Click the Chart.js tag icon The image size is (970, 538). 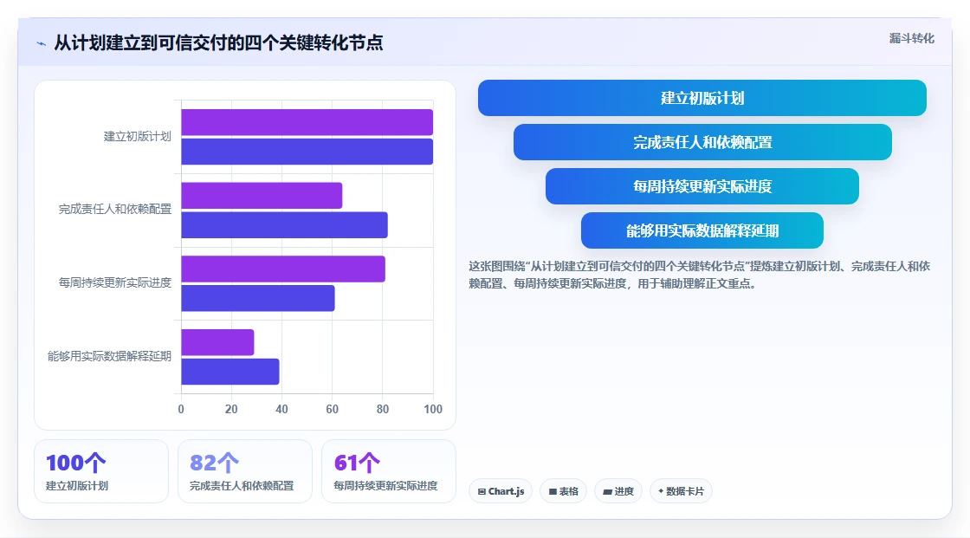tap(482, 491)
